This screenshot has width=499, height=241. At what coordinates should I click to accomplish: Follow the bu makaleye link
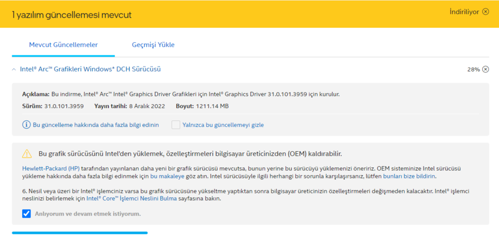click(167, 176)
